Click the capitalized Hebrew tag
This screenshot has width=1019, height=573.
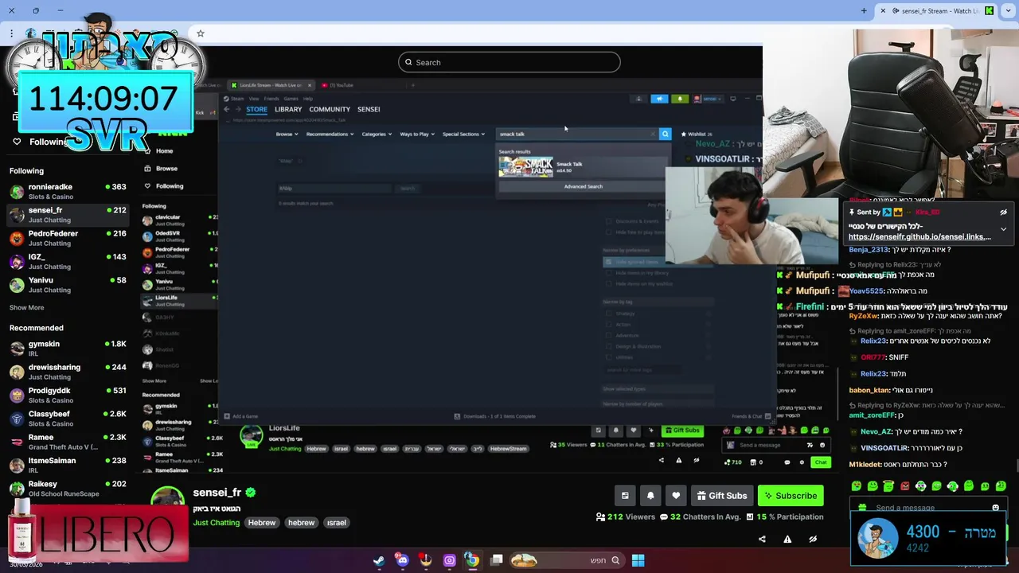click(x=262, y=523)
